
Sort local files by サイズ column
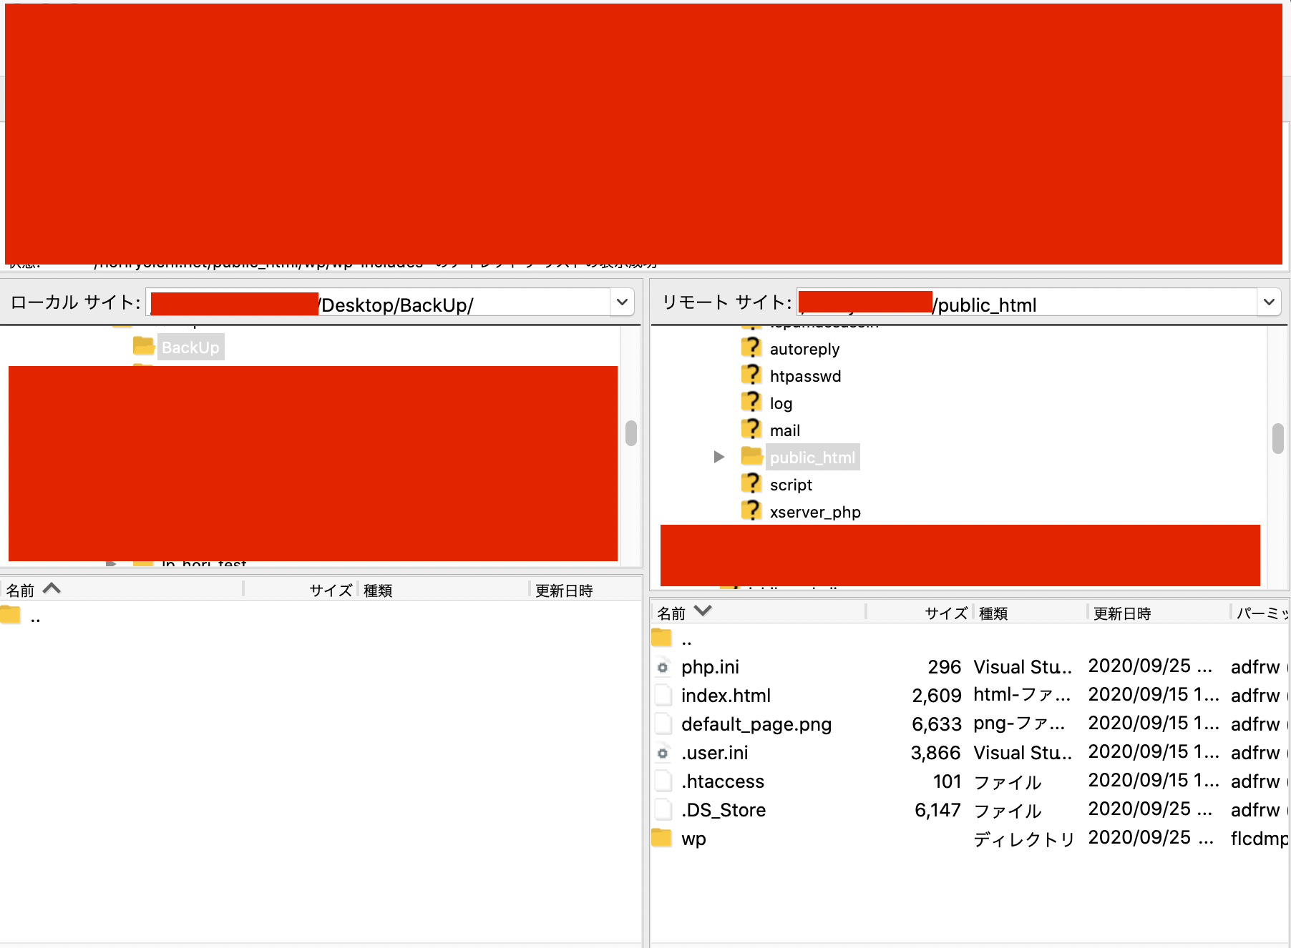(x=301, y=590)
